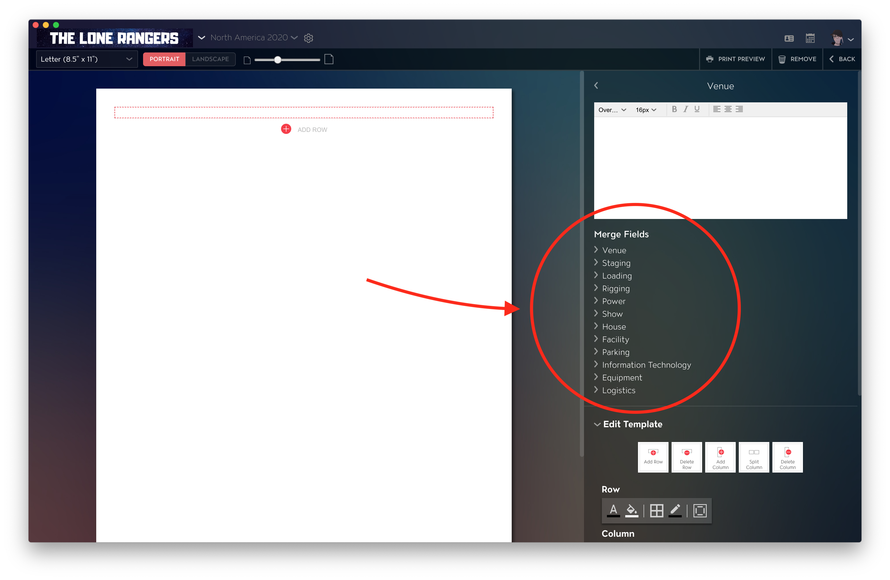This screenshot has height=580, width=890.
Task: Click the Delete Row template tile
Action: (687, 457)
